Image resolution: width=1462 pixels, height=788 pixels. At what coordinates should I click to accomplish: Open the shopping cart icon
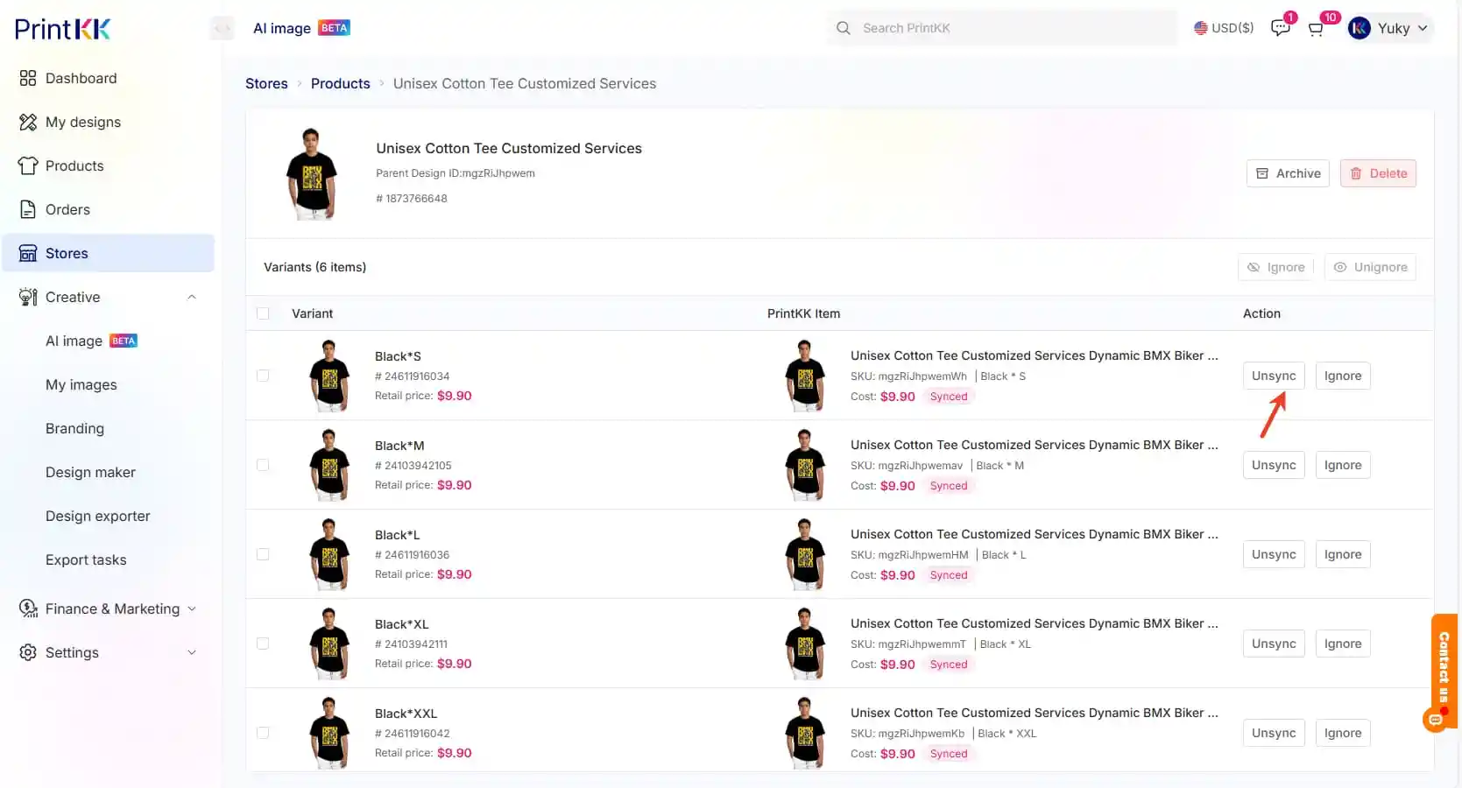(x=1316, y=29)
